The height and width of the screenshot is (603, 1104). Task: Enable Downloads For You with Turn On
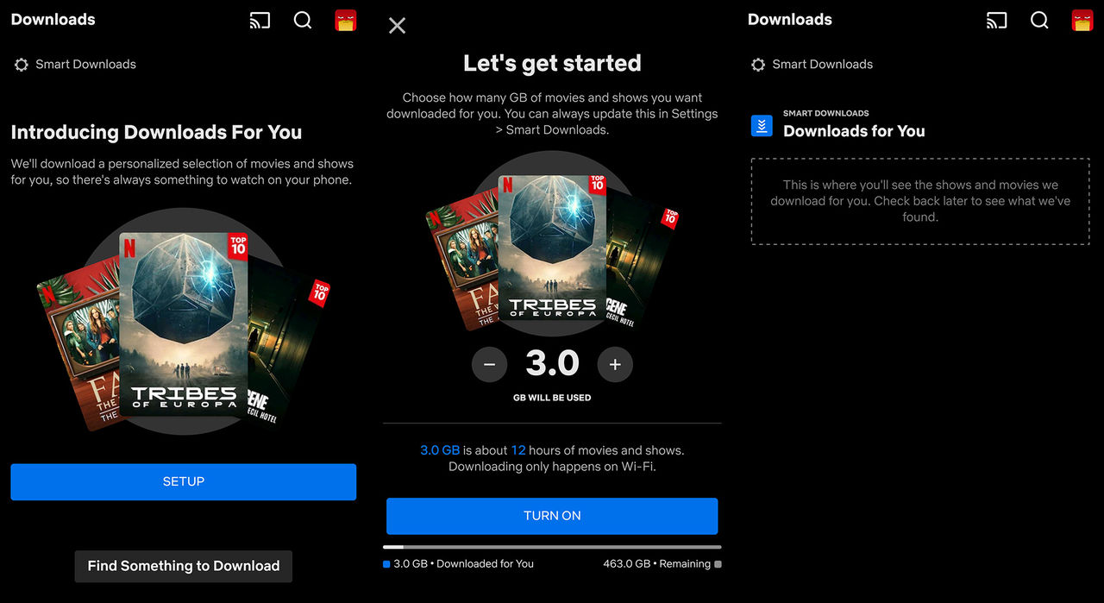click(552, 515)
